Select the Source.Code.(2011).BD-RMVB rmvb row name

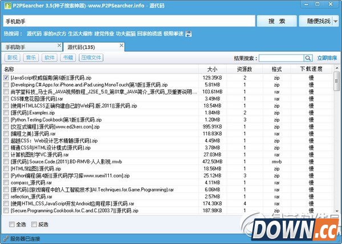coord(66,162)
